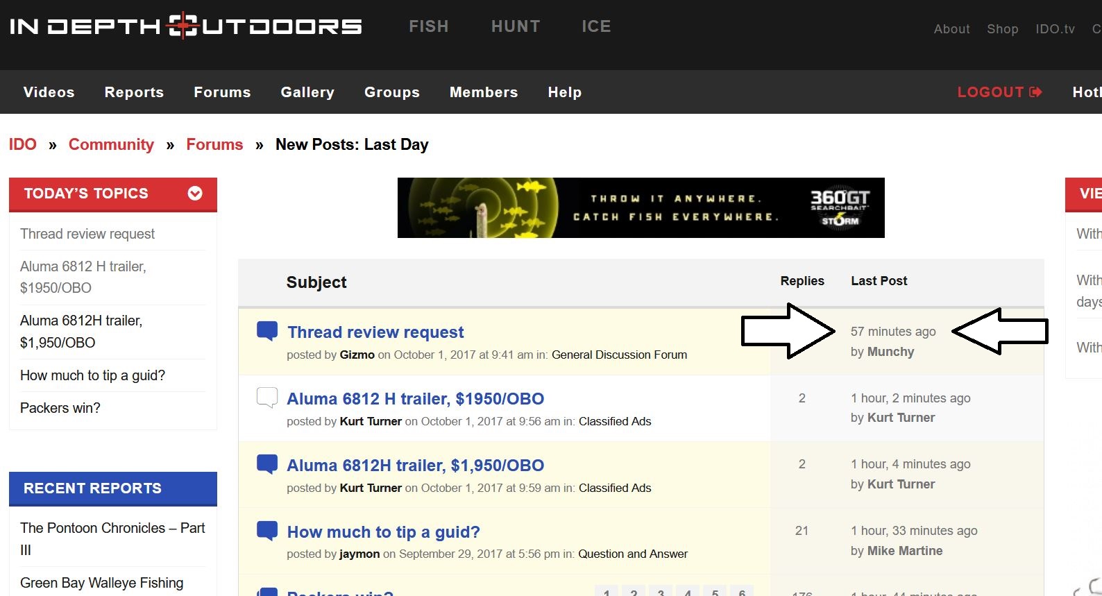Click '1 hour, 4 minutes ago' last post
The height and width of the screenshot is (596, 1102).
(910, 464)
